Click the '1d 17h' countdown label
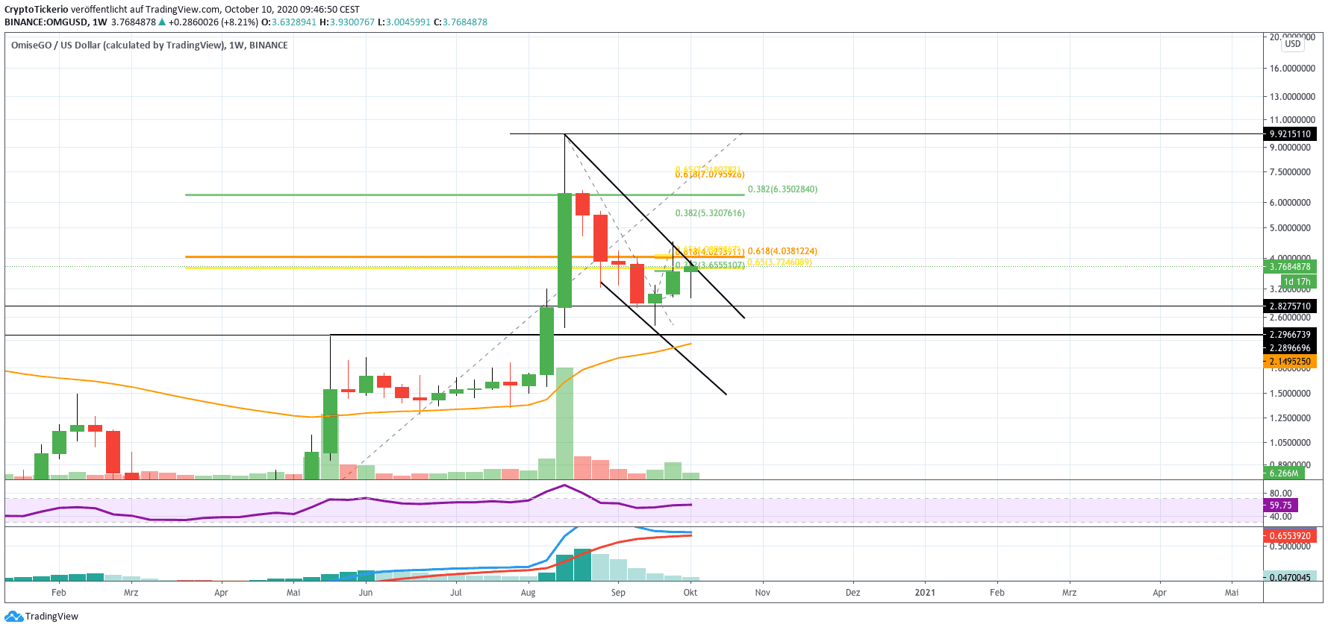 click(1297, 282)
